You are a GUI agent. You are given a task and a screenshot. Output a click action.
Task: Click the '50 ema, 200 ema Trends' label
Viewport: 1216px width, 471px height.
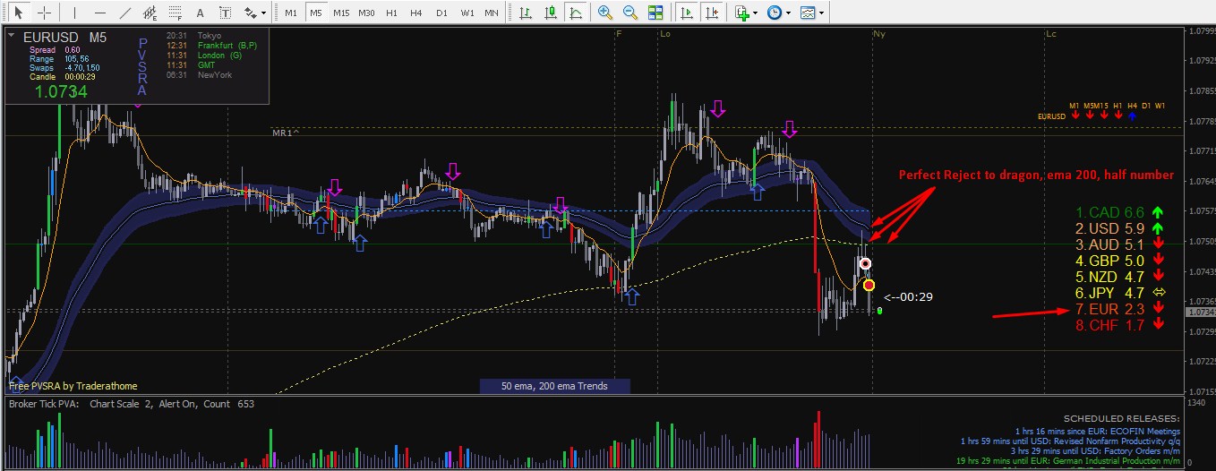554,386
